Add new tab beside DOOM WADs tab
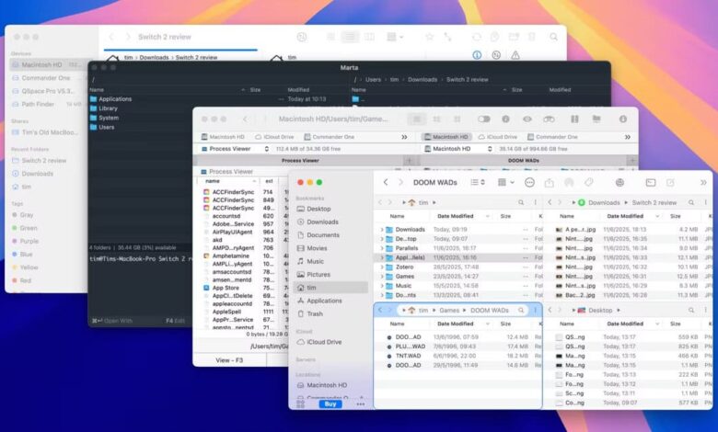This screenshot has width=718, height=432. point(632,161)
